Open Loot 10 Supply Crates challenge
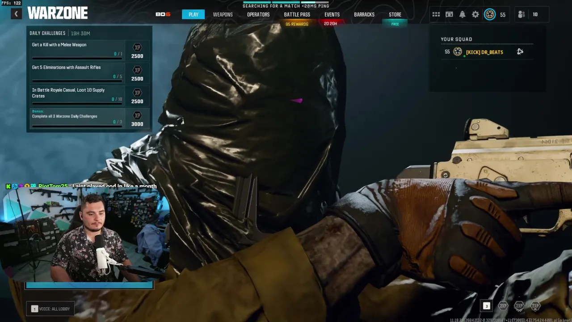Screen dimensions: 572x322 click(x=89, y=95)
